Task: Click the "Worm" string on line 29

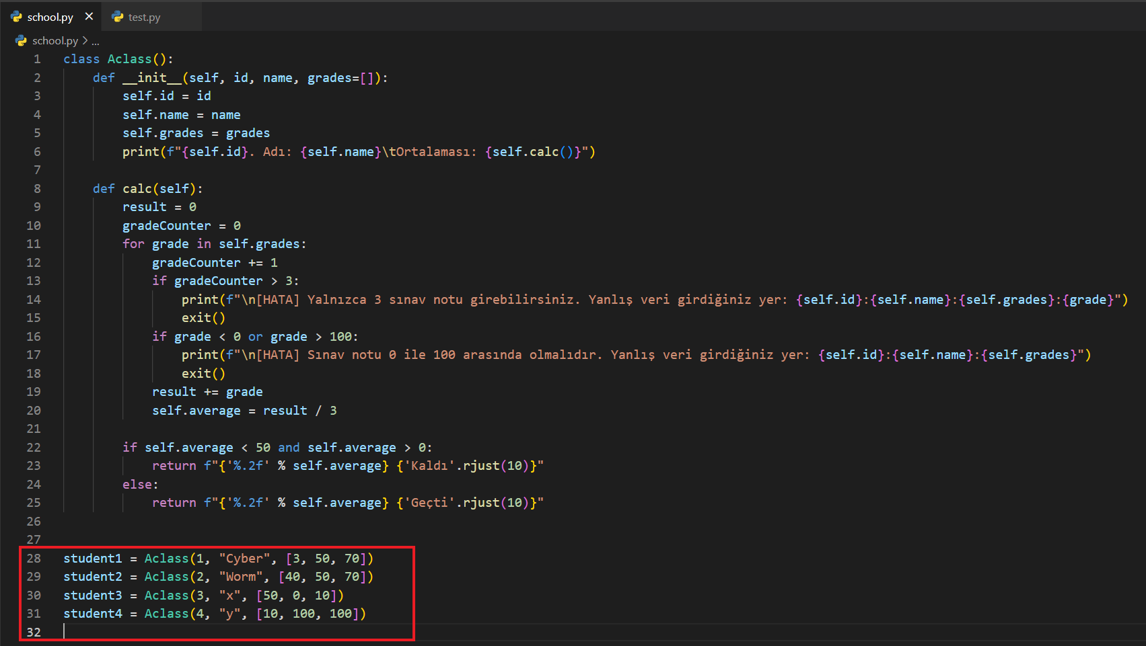Action: [x=241, y=577]
